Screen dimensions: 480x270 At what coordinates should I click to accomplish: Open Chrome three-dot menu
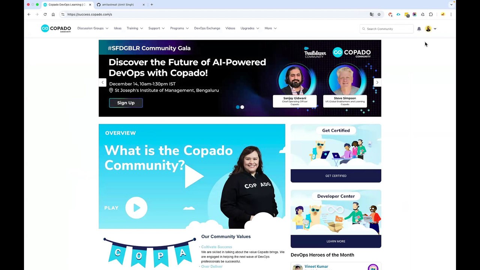pyautogui.click(x=451, y=14)
